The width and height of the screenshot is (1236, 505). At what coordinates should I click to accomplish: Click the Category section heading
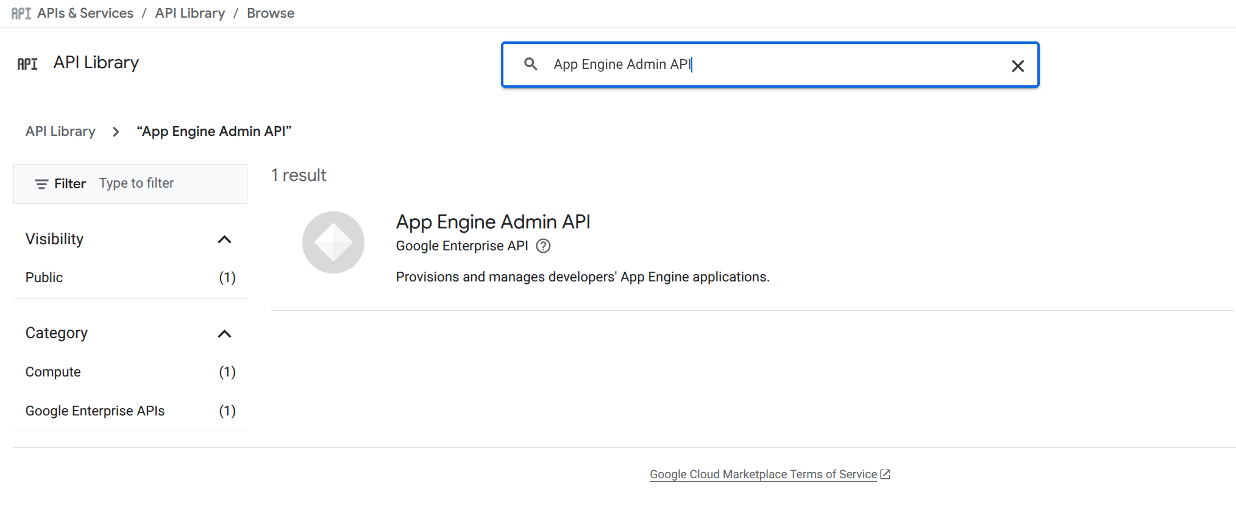pos(57,333)
